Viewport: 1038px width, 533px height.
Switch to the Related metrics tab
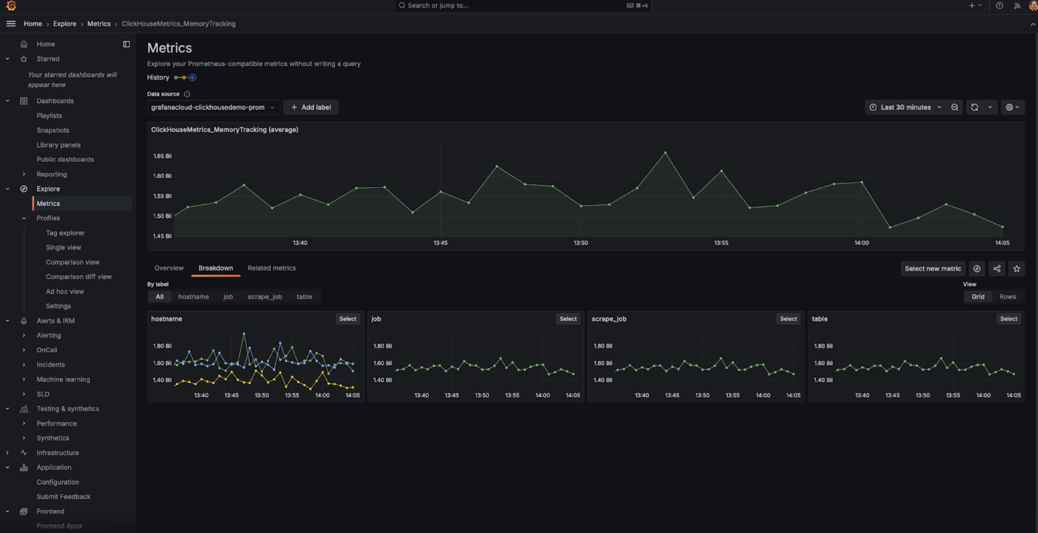click(x=271, y=267)
